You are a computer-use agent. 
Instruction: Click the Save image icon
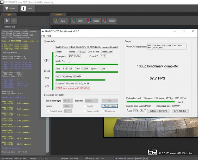click(61, 21)
